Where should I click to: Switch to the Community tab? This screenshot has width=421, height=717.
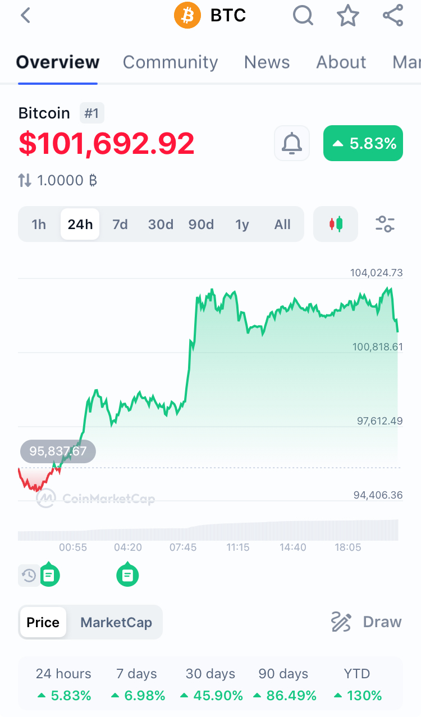click(170, 62)
